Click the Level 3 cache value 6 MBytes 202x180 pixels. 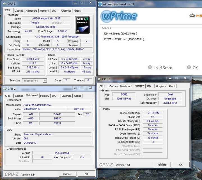pos(70,72)
